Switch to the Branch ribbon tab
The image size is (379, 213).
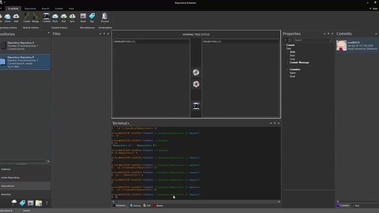[x=46, y=8]
